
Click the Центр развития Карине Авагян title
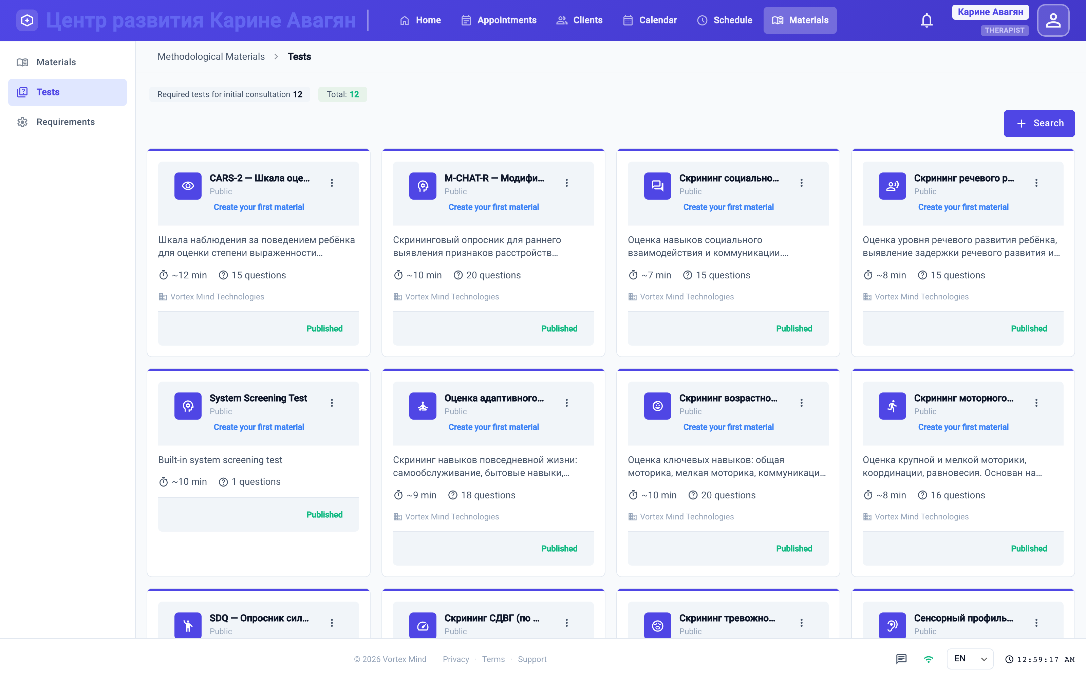tap(201, 20)
